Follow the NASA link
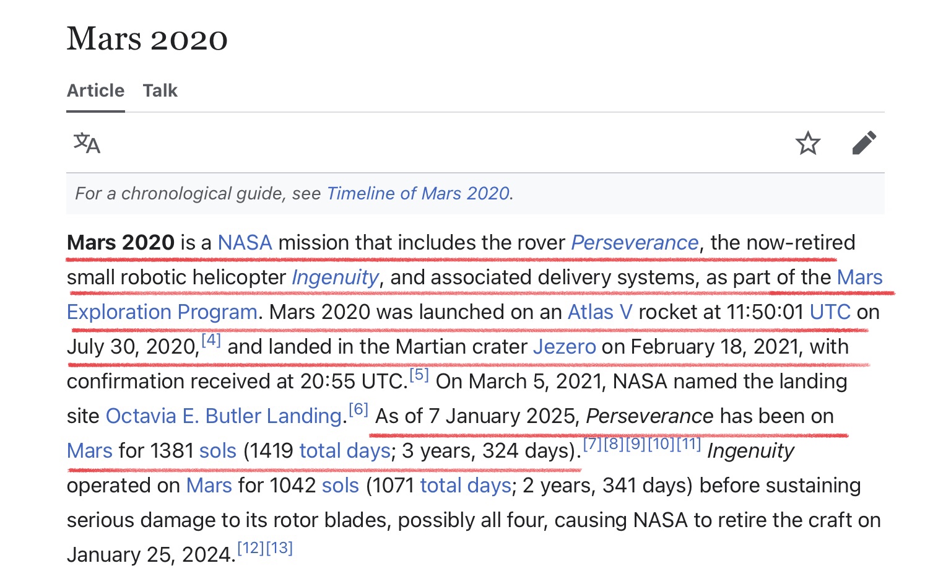Viewport: 951px width, 576px height. coord(245,243)
